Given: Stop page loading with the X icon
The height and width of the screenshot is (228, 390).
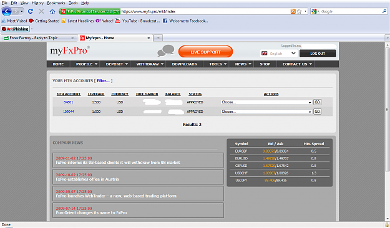Looking at the screenshot, I should 41,11.
